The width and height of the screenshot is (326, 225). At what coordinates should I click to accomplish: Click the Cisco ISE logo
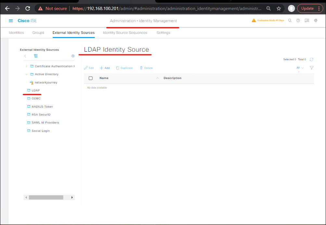click(x=27, y=21)
